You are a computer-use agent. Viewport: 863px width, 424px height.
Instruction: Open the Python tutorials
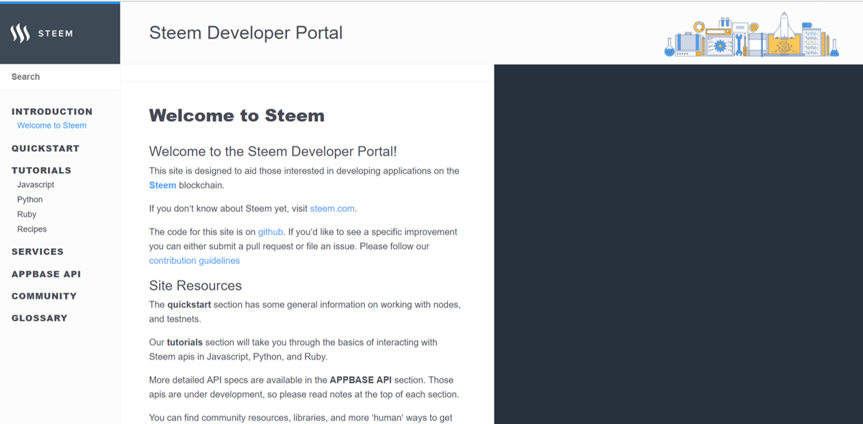click(x=30, y=200)
